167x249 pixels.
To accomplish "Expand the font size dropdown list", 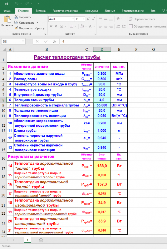I will (x=83, y=19).
